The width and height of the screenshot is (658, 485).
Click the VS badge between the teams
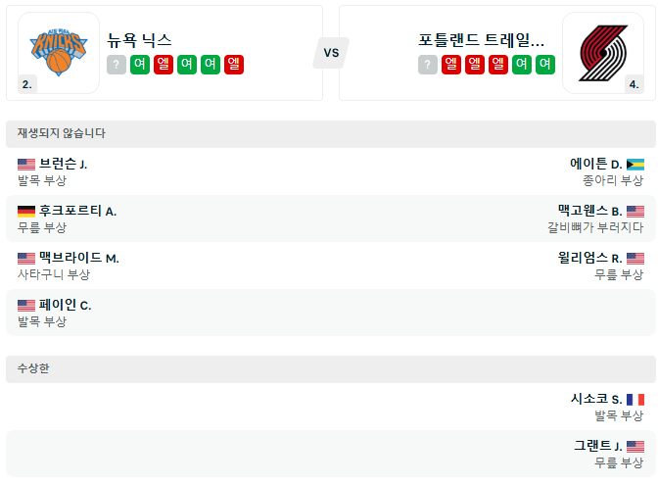[x=331, y=53]
